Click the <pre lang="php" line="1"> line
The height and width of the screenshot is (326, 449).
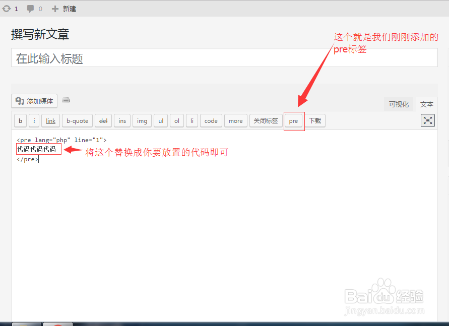61,140
